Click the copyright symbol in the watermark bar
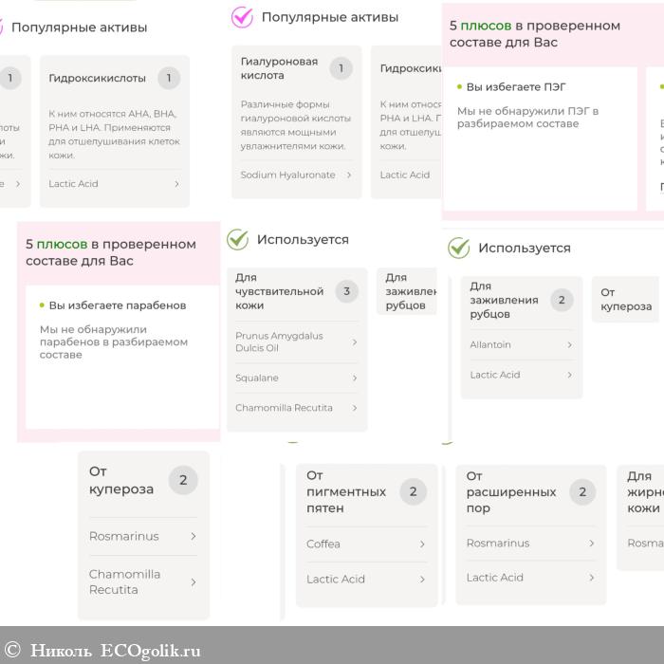Image resolution: width=664 pixels, height=664 pixels. click(12, 651)
